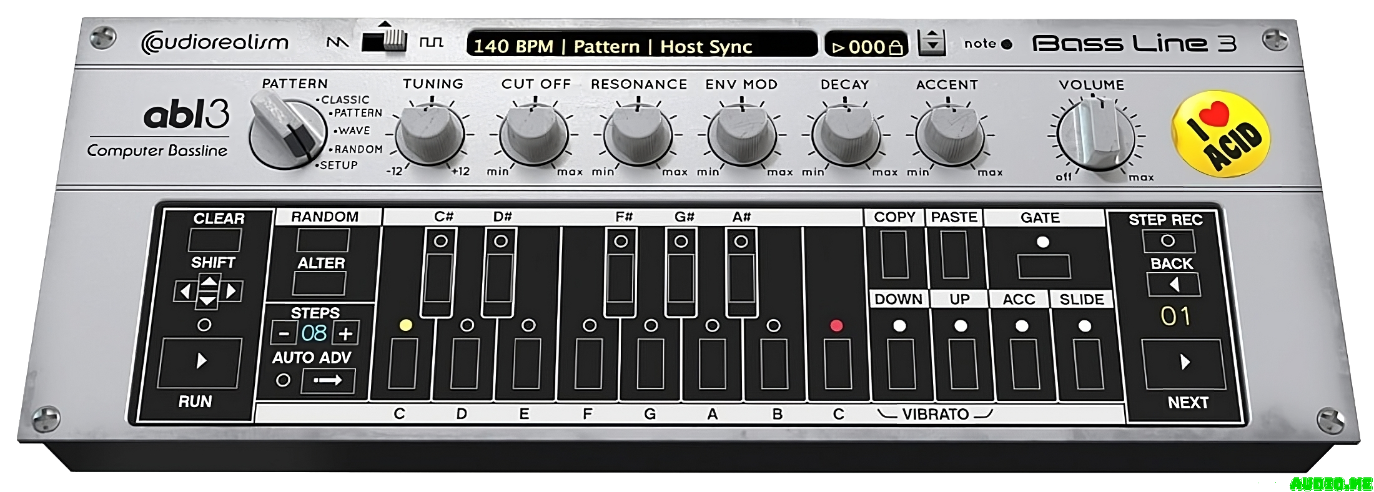Click the COPY button

point(894,254)
